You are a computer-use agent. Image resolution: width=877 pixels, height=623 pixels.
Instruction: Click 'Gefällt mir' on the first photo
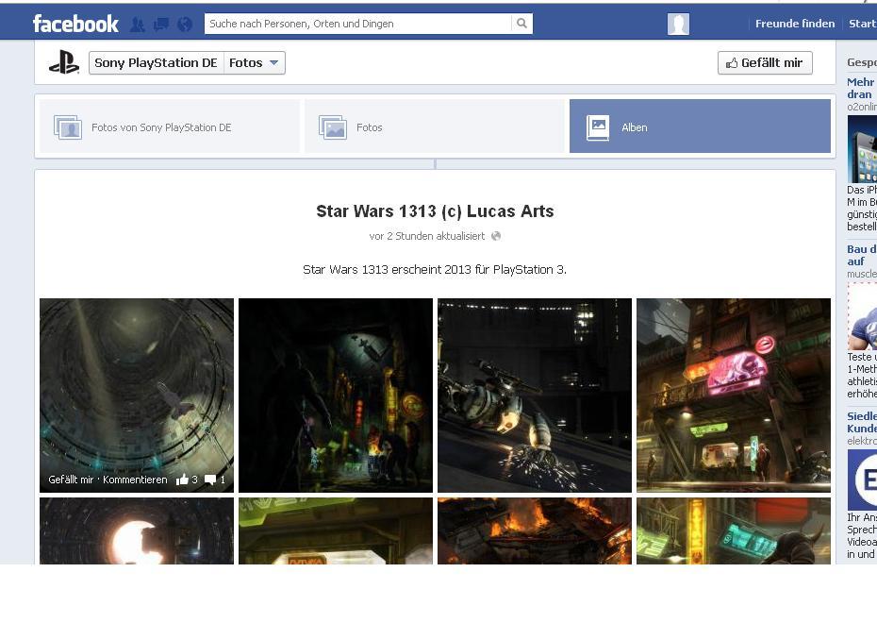pyautogui.click(x=71, y=480)
